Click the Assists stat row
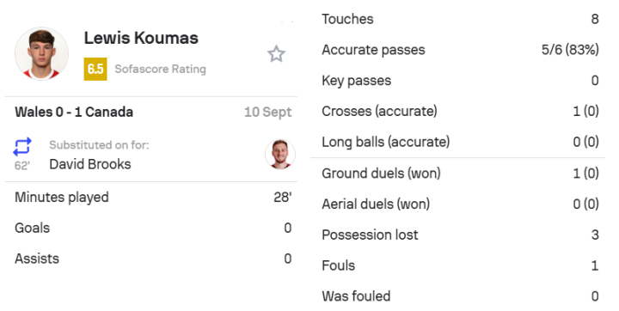This screenshot has height=311, width=619. point(153,259)
